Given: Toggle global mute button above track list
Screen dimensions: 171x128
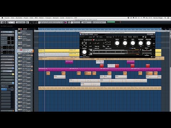Looking at the screenshot, I should click(19, 29).
